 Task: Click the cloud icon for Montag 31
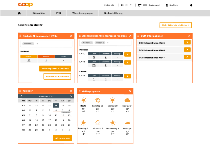pyautogui.click(x=127, y=100)
